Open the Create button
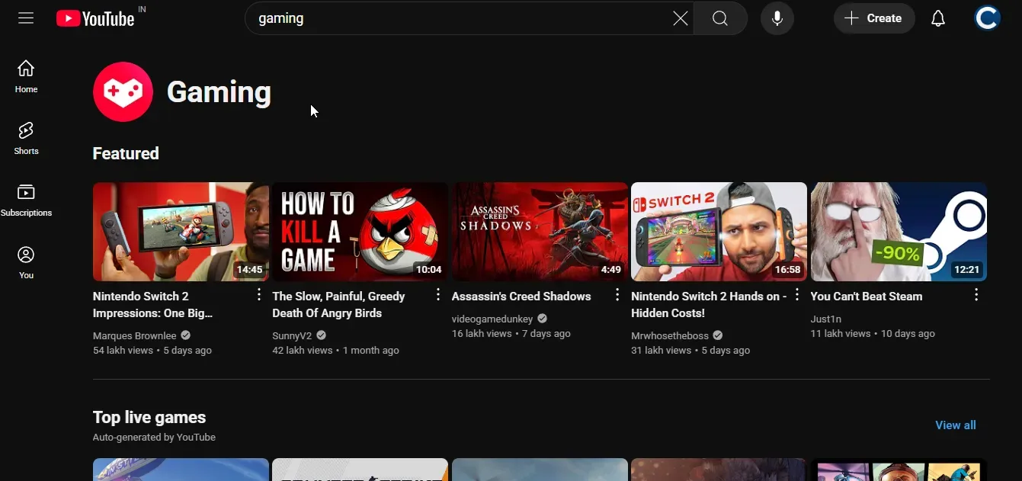This screenshot has height=481, width=1022. pos(873,18)
